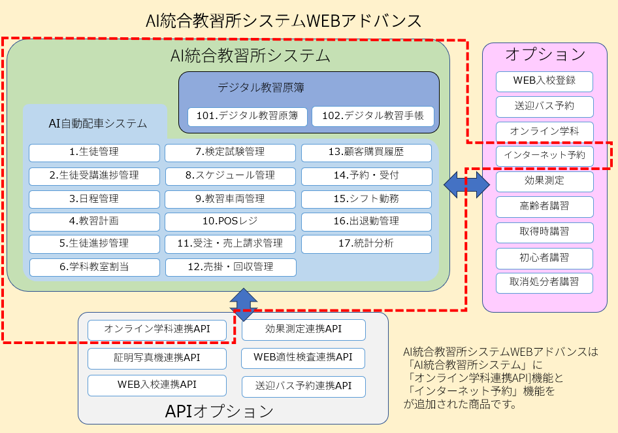Click the デジタル教習原簿 section header

pyautogui.click(x=261, y=87)
